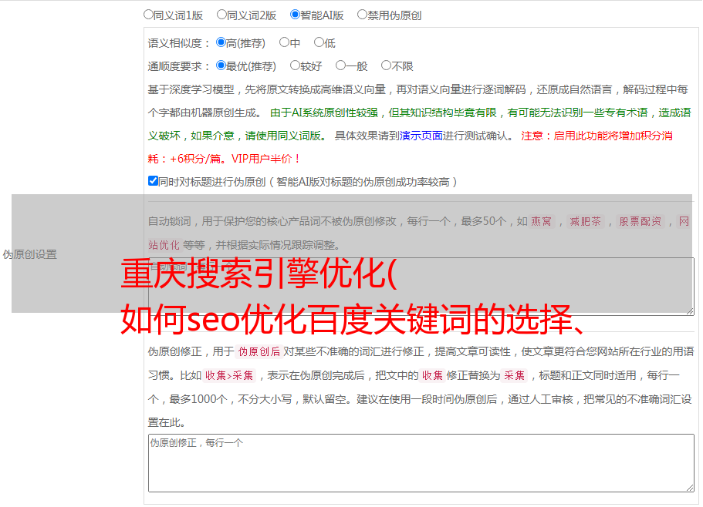Set 通顺度要求 to 较好
The height and width of the screenshot is (507, 703).
click(295, 65)
